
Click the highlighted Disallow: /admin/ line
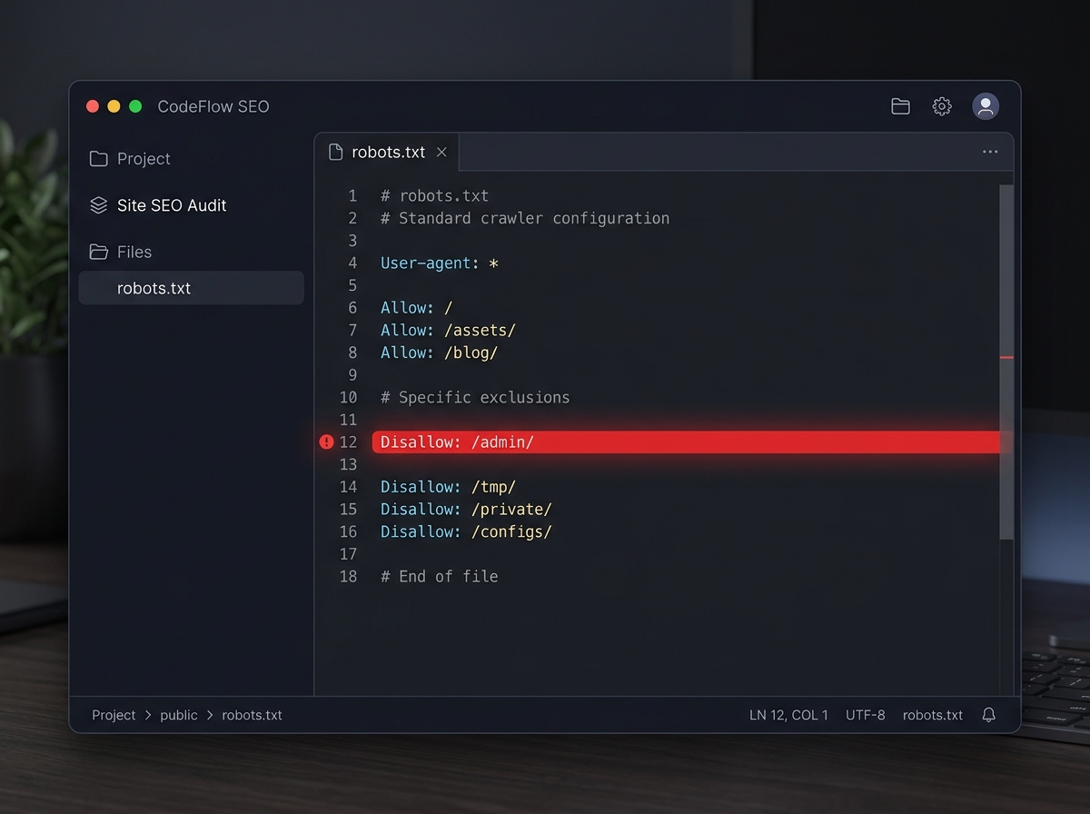click(x=686, y=442)
